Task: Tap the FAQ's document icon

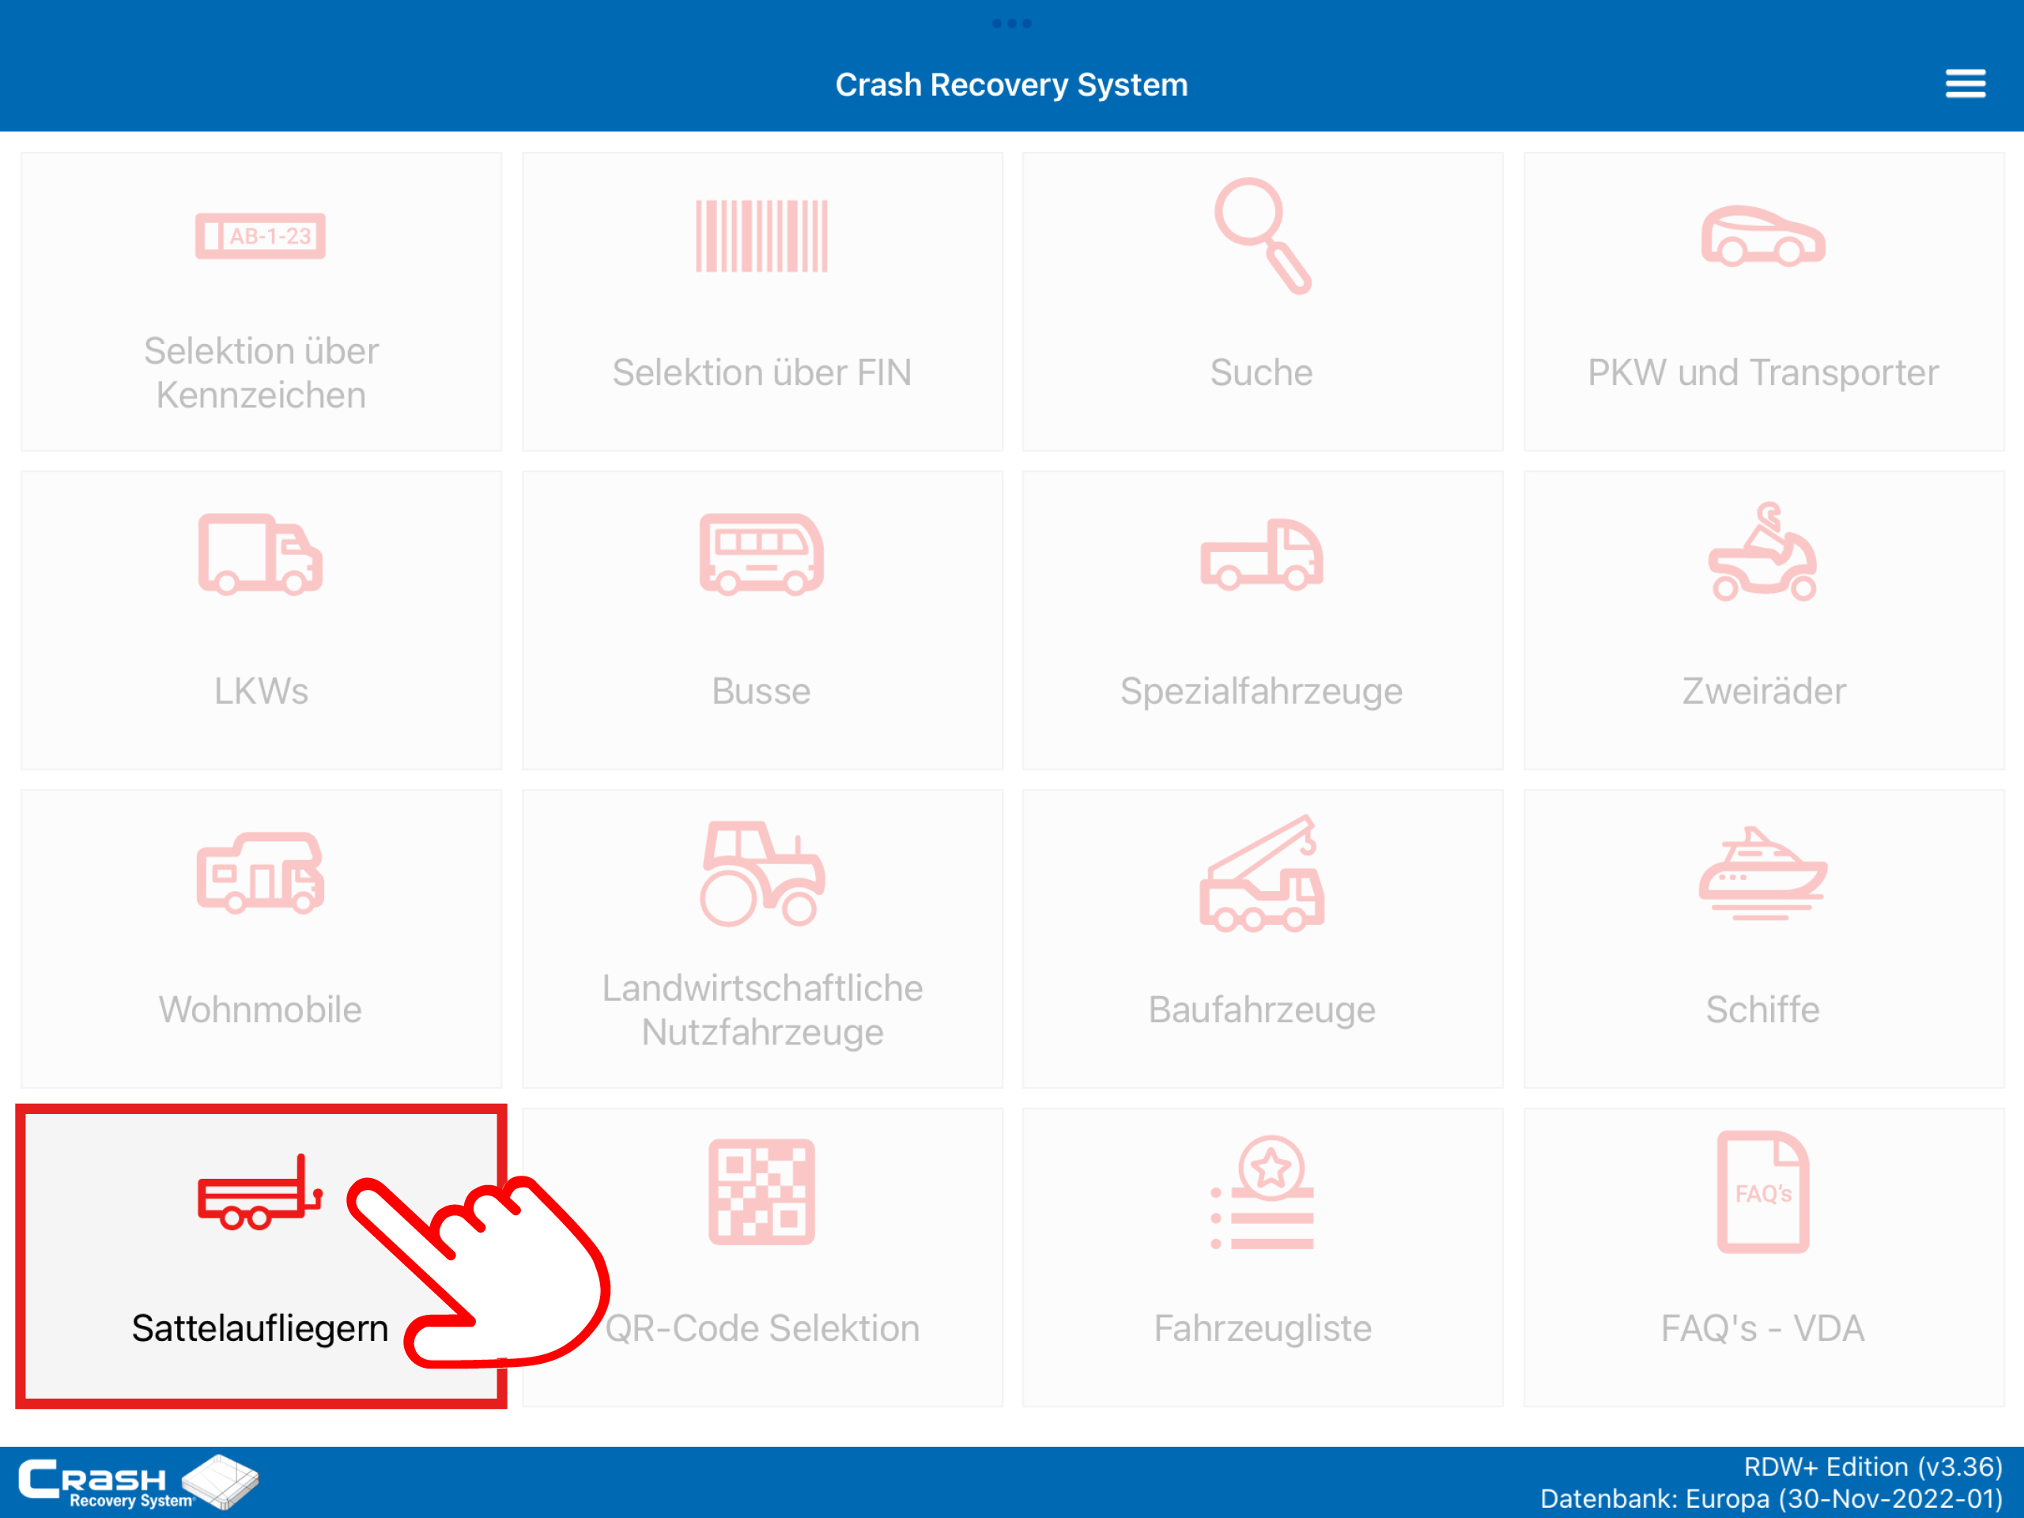Action: (1762, 1192)
